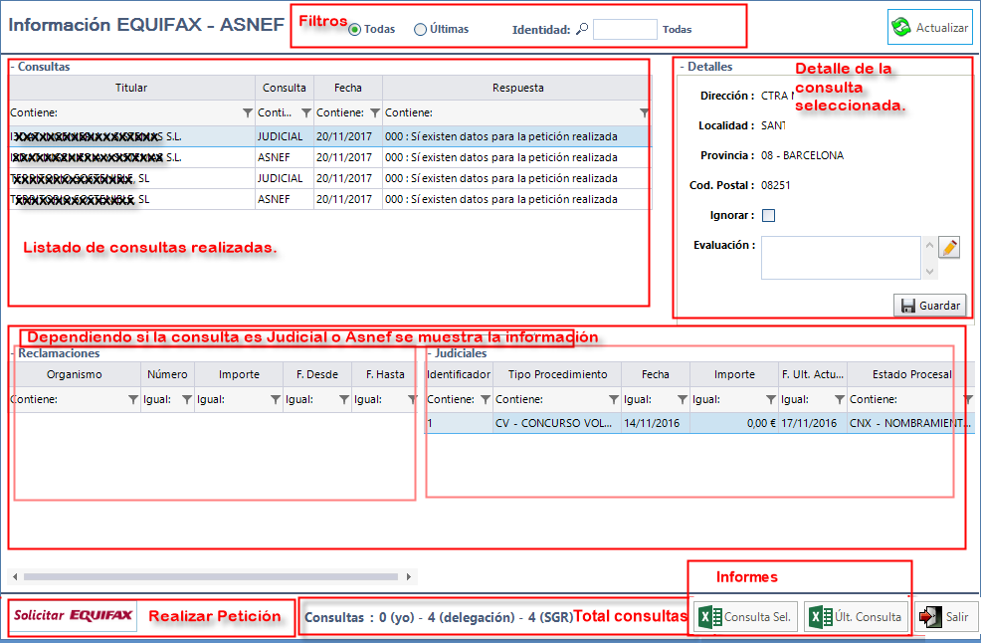981x643 pixels.
Task: Click the Identificador column header
Action: click(459, 374)
